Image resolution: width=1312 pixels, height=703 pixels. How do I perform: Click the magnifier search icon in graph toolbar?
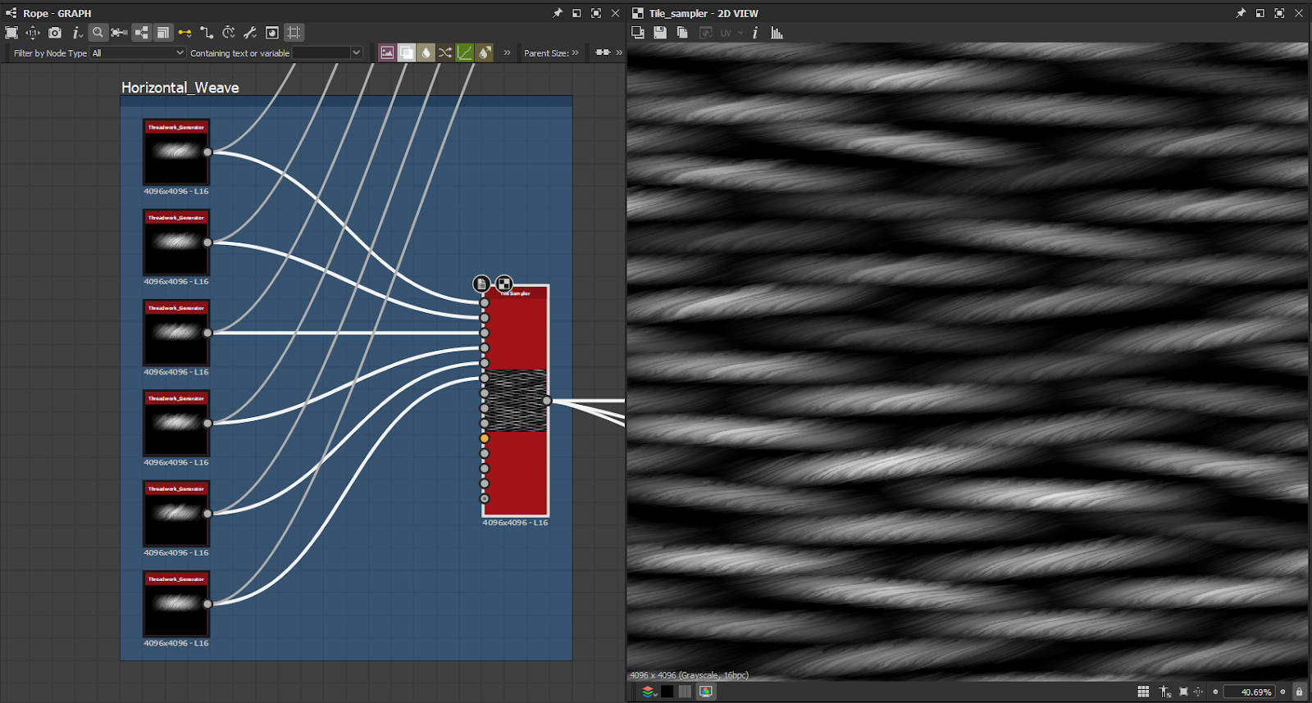point(98,33)
